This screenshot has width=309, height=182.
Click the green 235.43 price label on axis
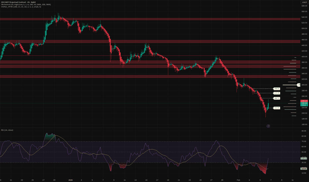coord(304,103)
